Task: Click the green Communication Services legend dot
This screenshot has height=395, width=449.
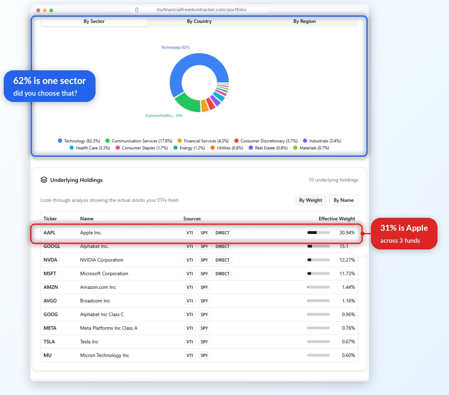Action: pos(108,141)
